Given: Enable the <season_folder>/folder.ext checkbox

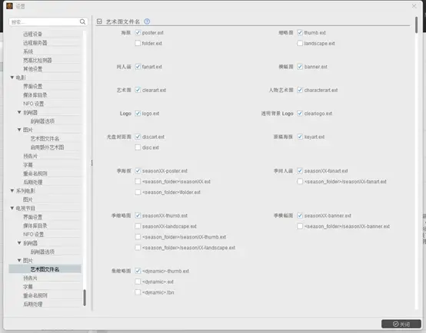Looking at the screenshot, I should [x=138, y=192].
